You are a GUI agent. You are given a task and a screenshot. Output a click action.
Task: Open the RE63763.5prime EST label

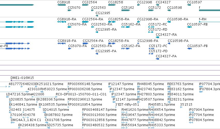(180, 84)
